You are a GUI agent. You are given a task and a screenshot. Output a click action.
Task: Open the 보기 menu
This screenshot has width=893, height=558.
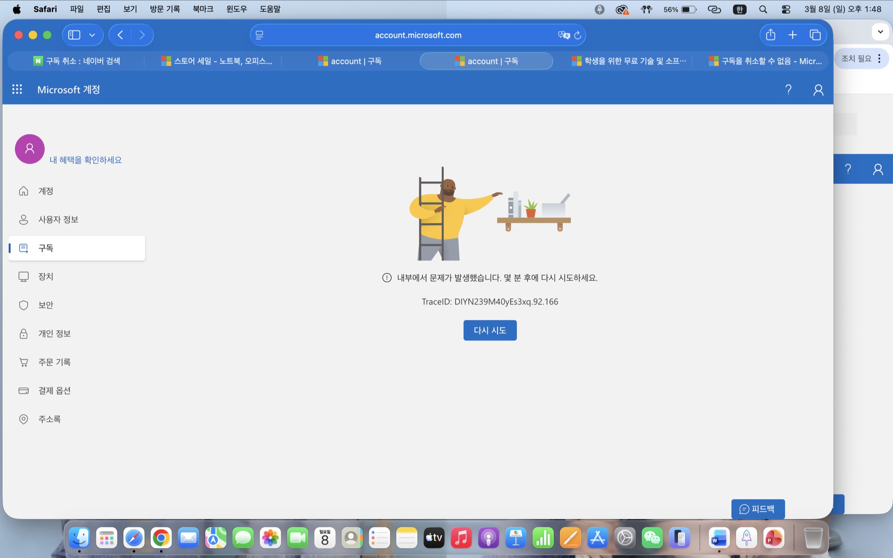coord(130,9)
